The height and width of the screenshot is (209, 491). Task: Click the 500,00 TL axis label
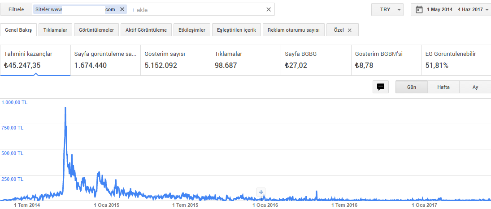coord(12,153)
